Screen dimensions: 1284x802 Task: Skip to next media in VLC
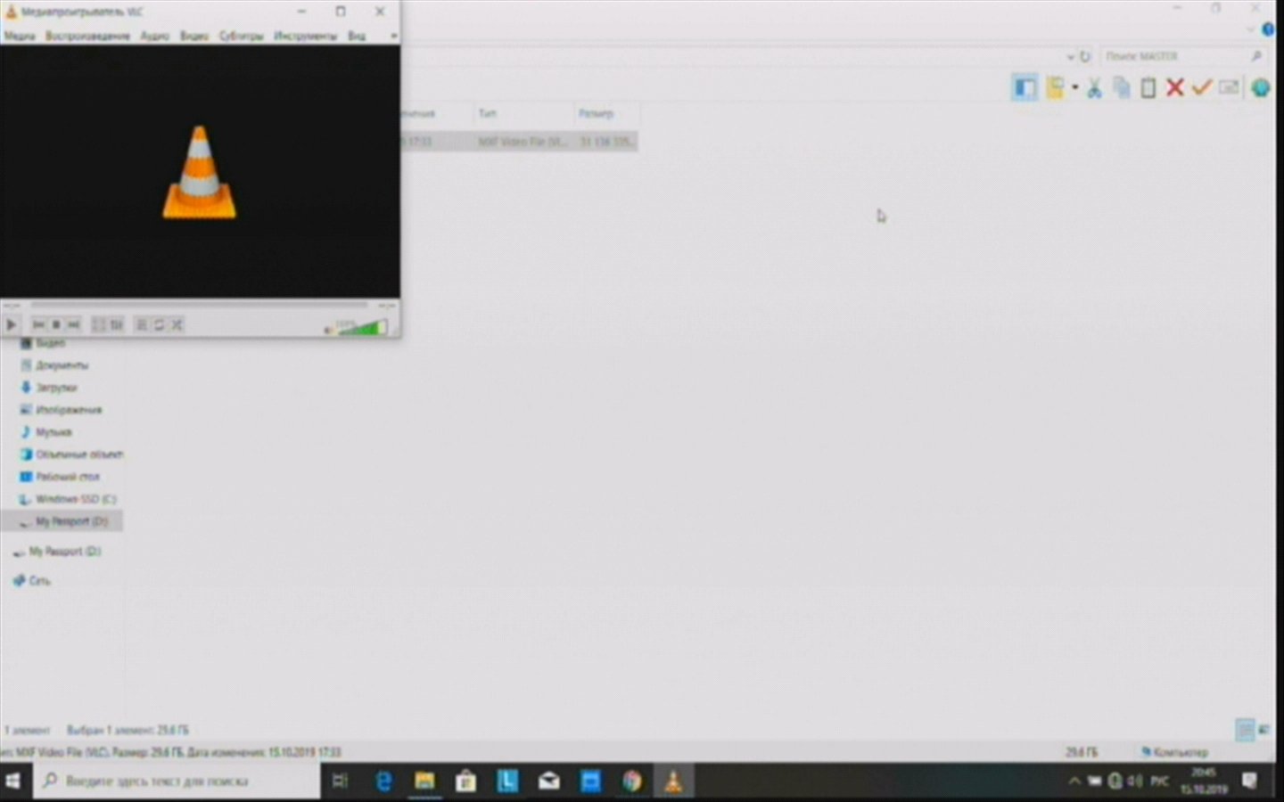click(x=74, y=325)
